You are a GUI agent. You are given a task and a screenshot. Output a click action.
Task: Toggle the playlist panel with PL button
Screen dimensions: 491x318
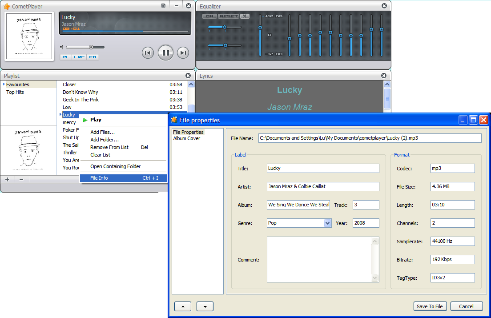coord(66,57)
